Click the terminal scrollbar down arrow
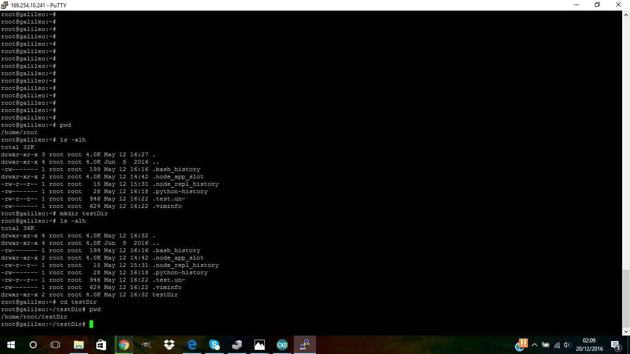This screenshot has height=354, width=630. pyautogui.click(x=626, y=331)
